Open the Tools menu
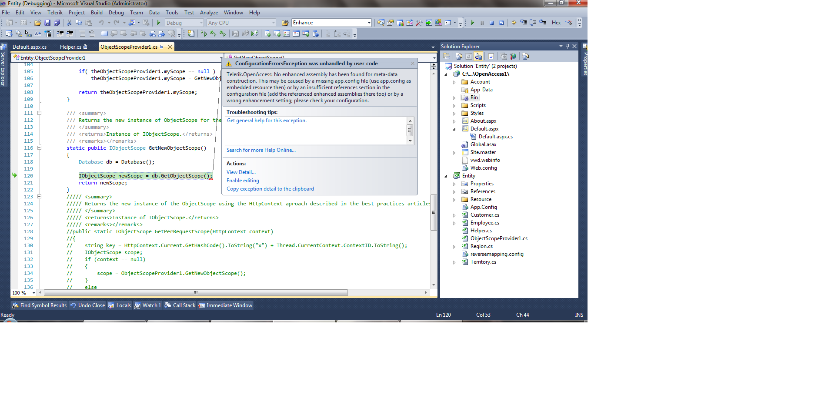The image size is (828, 402). 172,13
